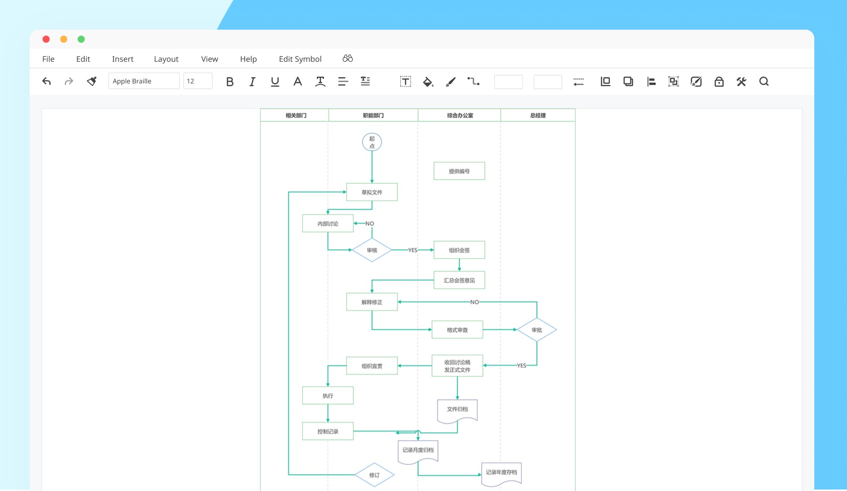Select the 提供编号 box
Screen dimensions: 847x491
459,171
